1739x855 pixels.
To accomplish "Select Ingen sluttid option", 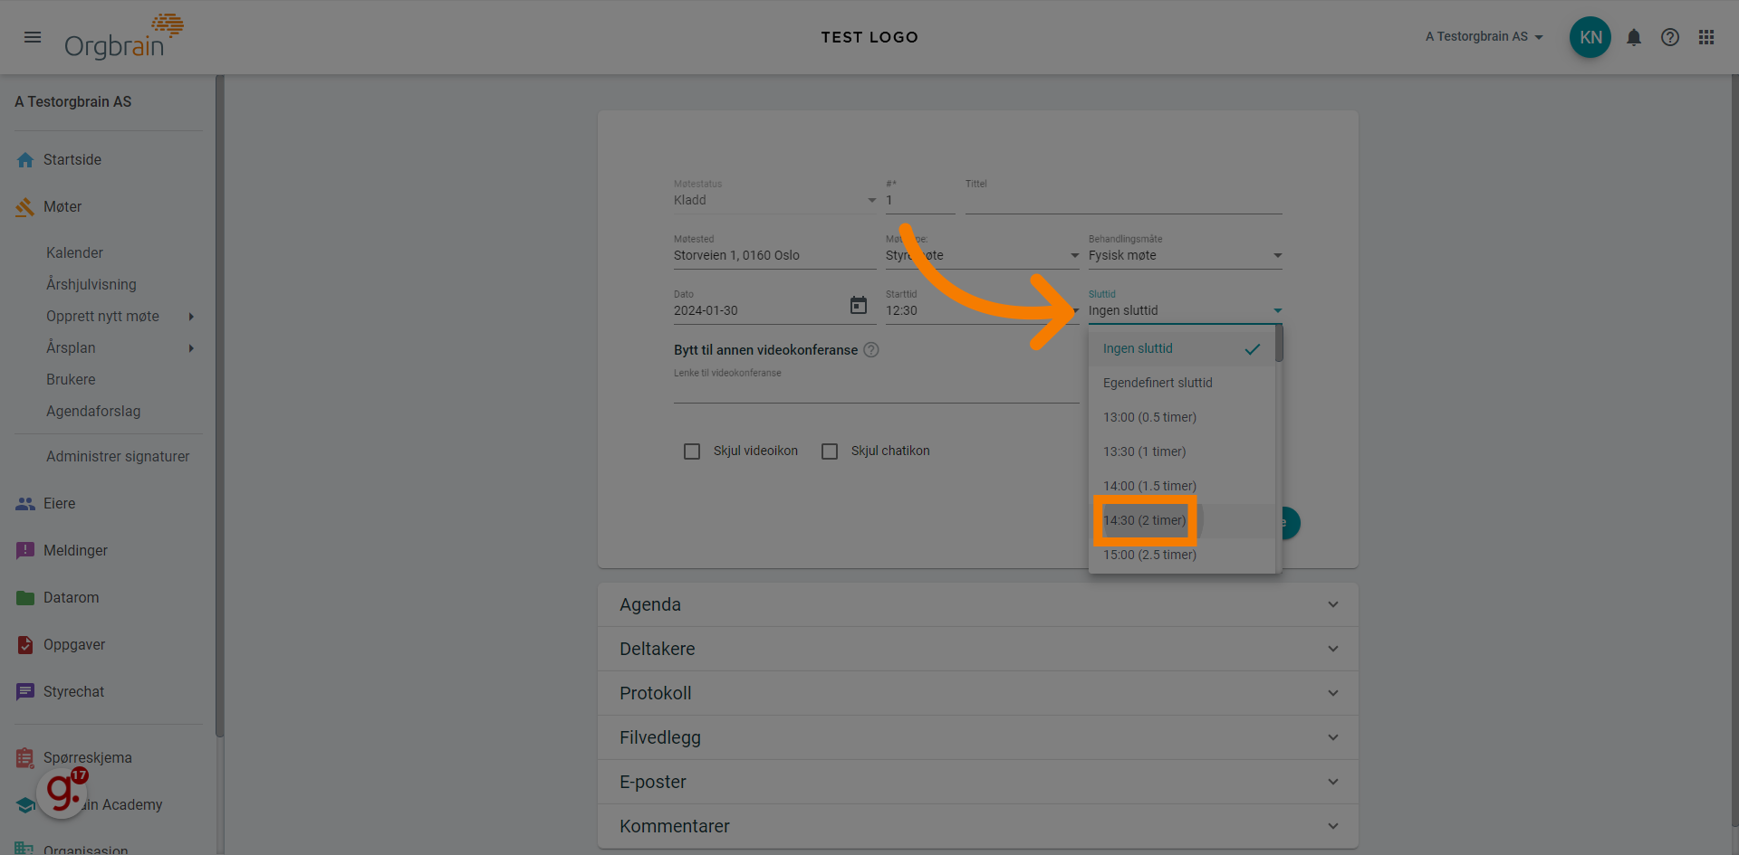I will pyautogui.click(x=1182, y=349).
